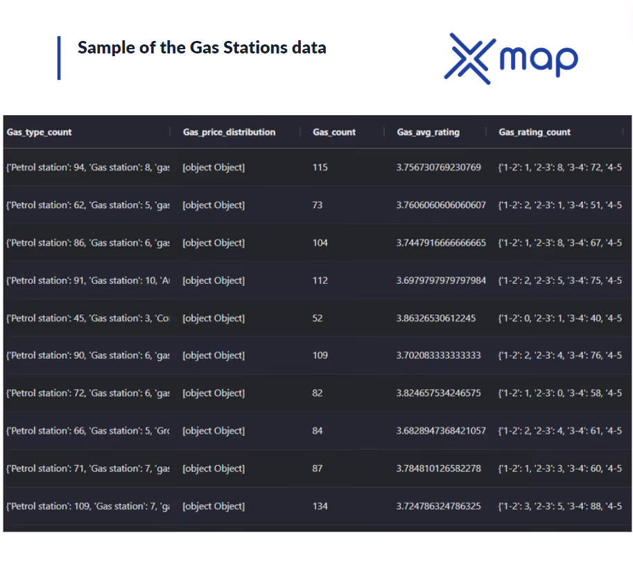Click rating value 3.7447916666666665

point(441,242)
